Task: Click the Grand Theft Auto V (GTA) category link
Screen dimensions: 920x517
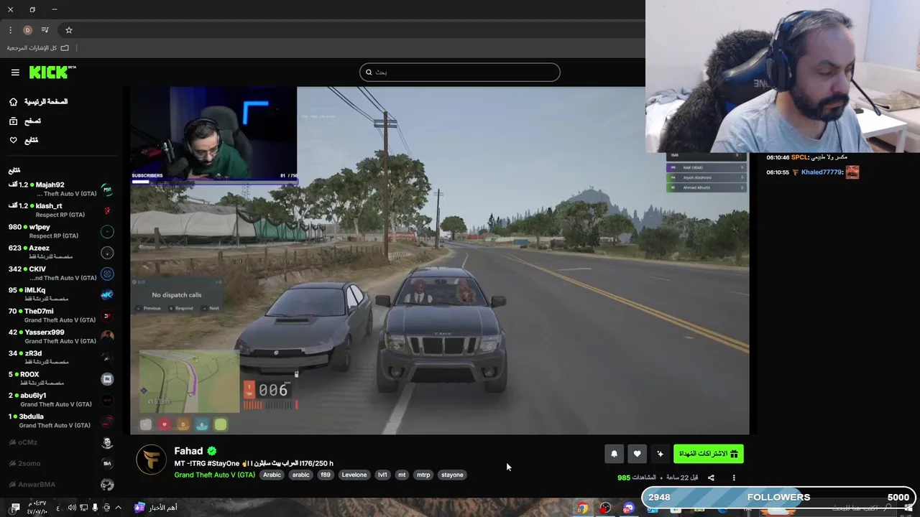Action: 214,475
